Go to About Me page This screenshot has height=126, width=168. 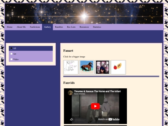[21, 27]
